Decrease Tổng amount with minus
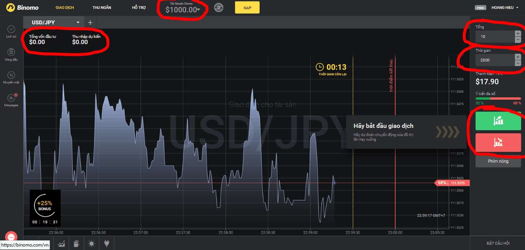Viewport: 525px width, 250px height. pos(518,40)
